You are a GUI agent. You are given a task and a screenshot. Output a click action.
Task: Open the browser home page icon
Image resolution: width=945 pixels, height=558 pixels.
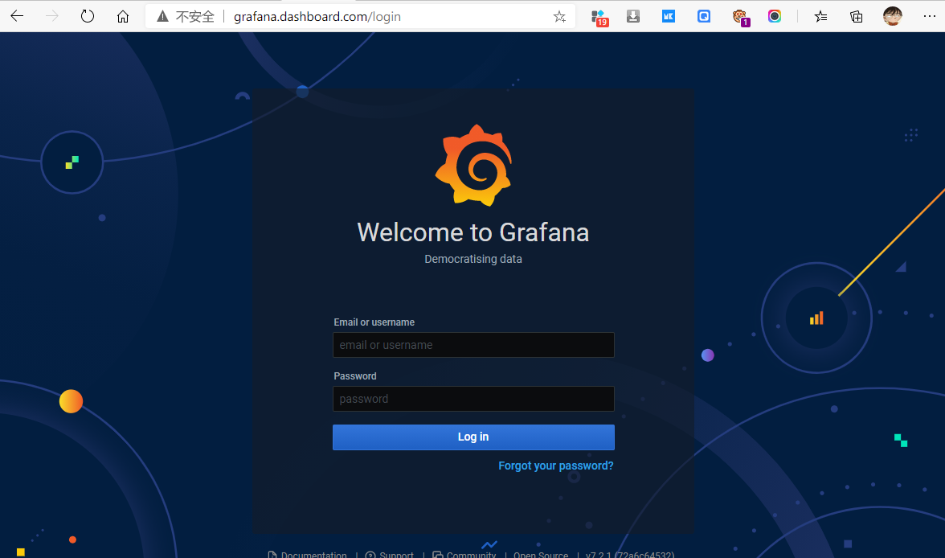tap(123, 16)
